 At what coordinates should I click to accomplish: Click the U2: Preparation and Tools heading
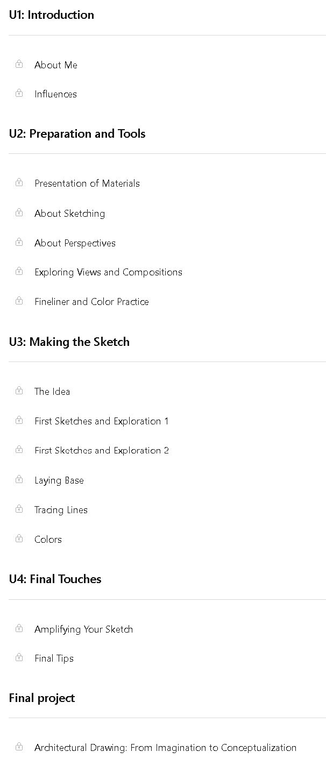[x=77, y=133]
